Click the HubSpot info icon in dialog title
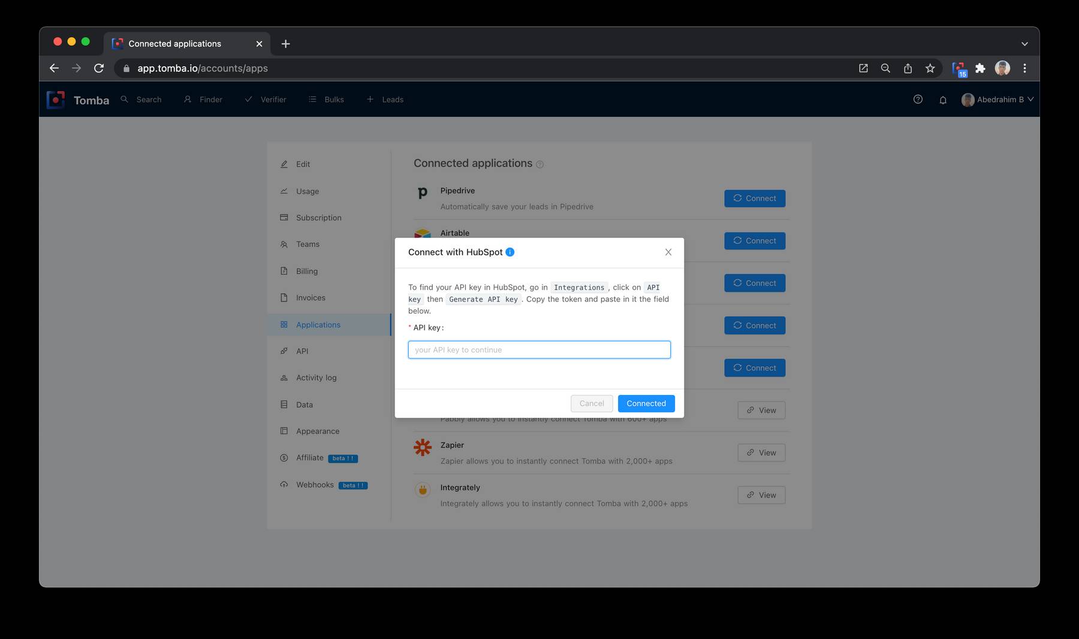The width and height of the screenshot is (1079, 639). [x=510, y=252]
